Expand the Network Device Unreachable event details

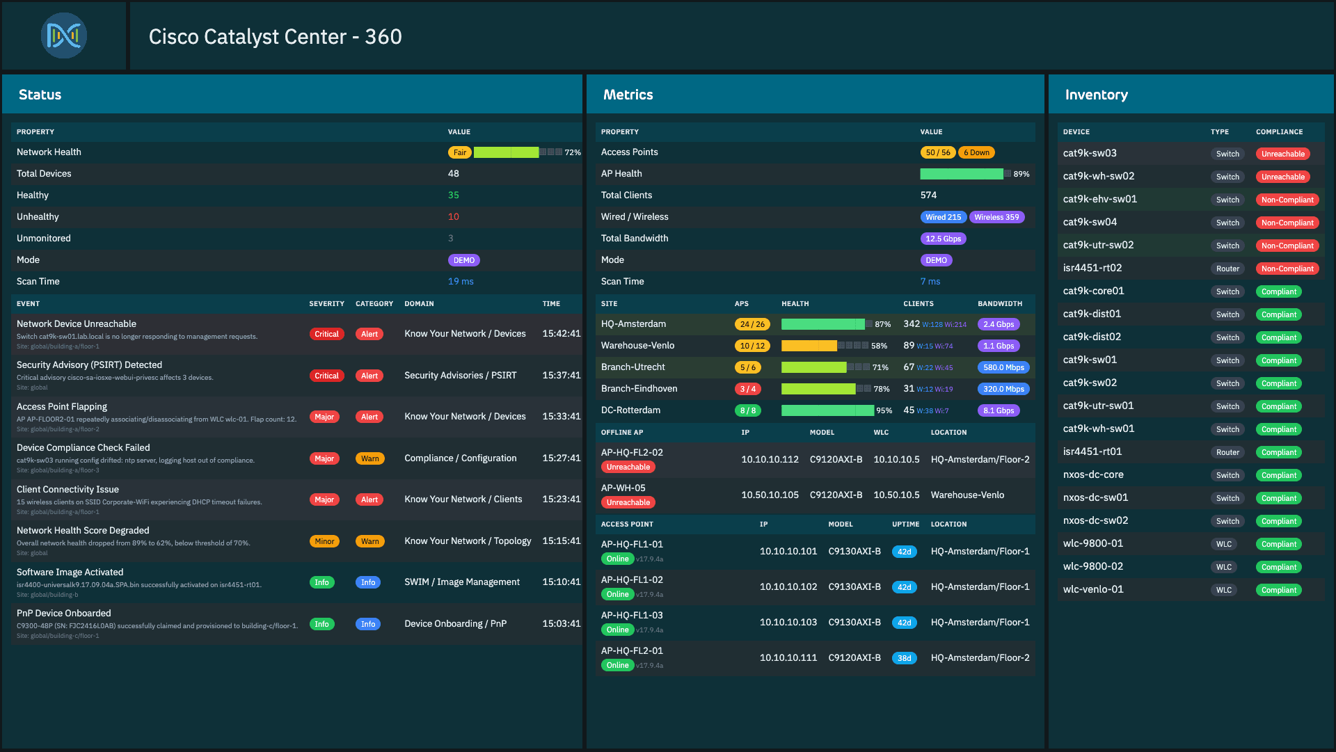click(76, 323)
